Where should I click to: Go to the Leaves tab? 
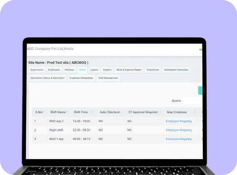point(94,70)
